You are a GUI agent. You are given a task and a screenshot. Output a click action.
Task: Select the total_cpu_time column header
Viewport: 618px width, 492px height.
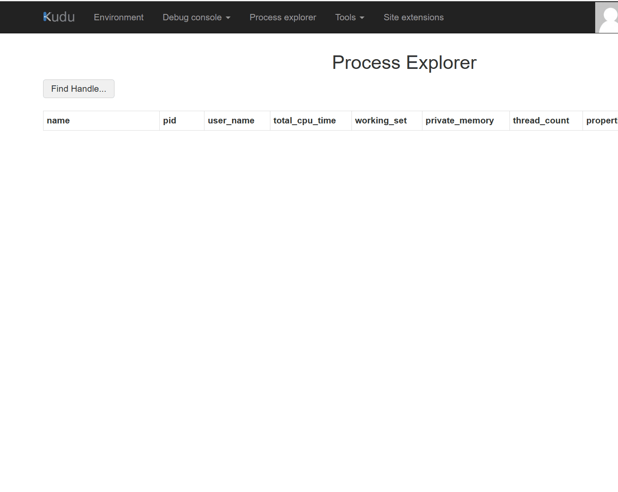tap(305, 120)
